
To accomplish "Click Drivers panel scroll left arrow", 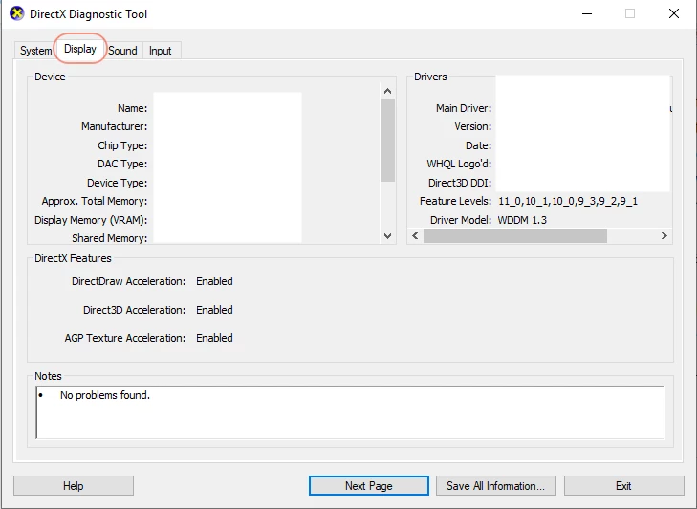I will [x=415, y=235].
